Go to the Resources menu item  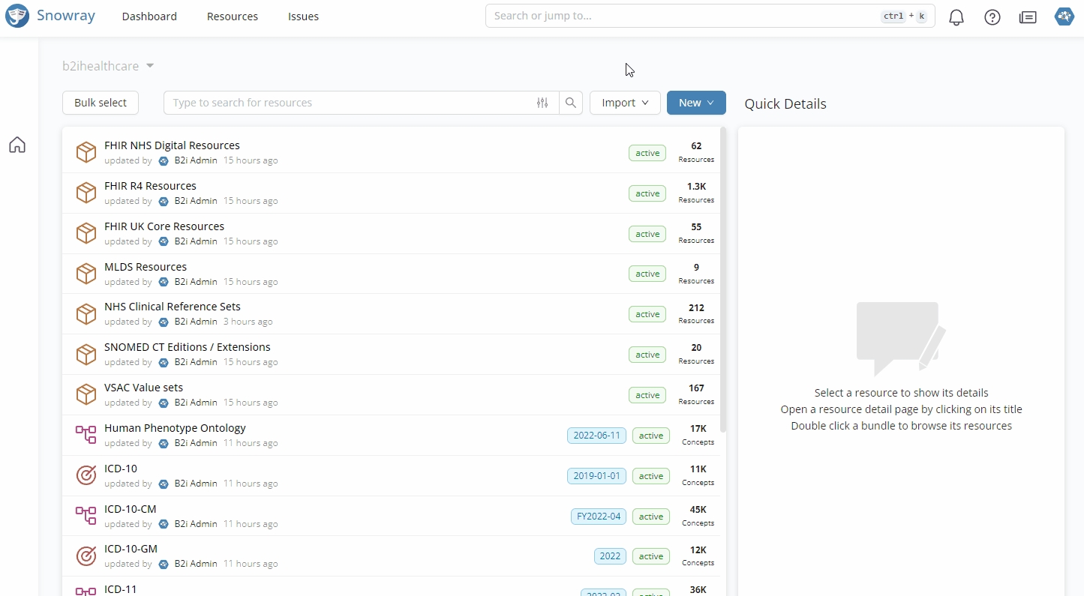click(233, 16)
